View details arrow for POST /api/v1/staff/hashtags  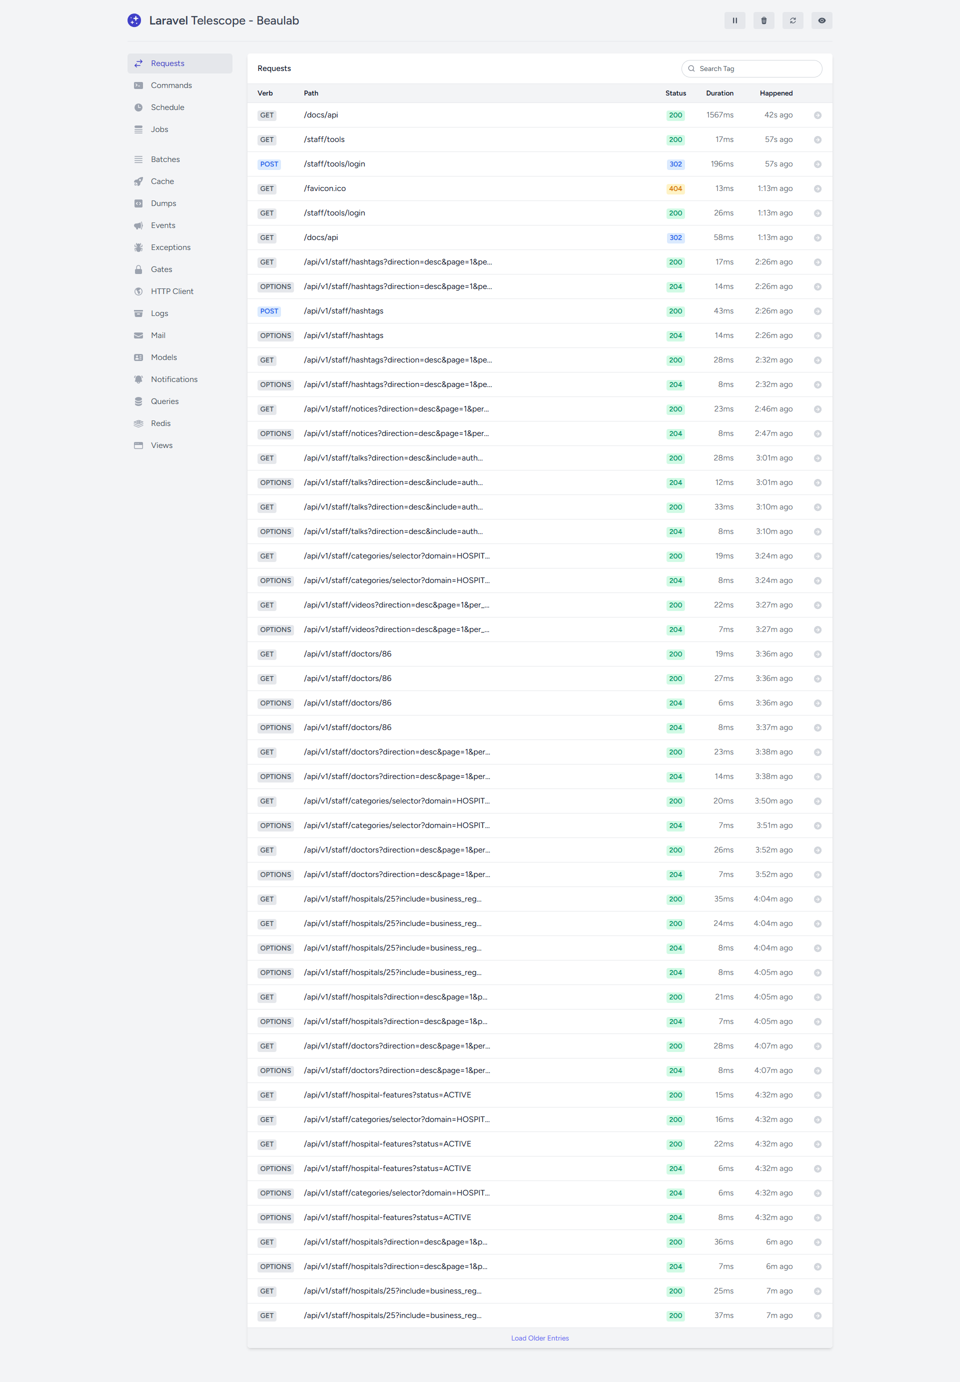coord(817,311)
